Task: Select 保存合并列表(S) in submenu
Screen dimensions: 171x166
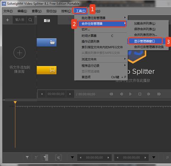Action: click(148, 29)
